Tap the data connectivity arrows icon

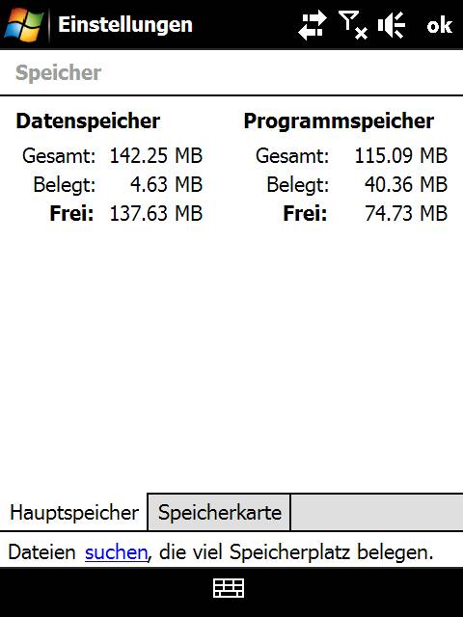tap(312, 25)
